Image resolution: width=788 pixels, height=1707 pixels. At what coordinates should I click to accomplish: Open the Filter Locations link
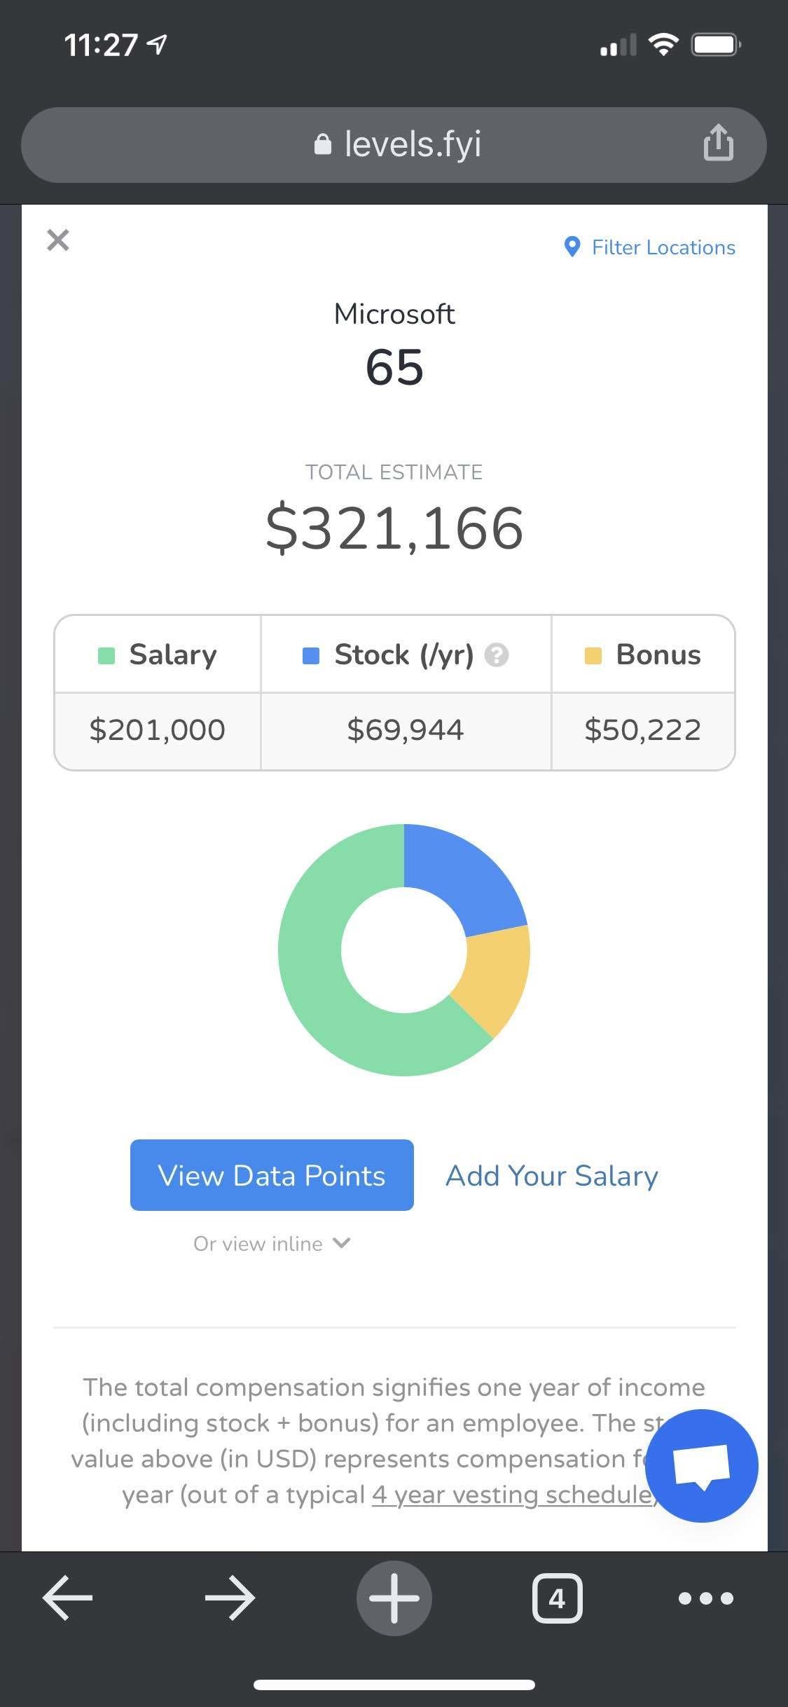click(663, 247)
